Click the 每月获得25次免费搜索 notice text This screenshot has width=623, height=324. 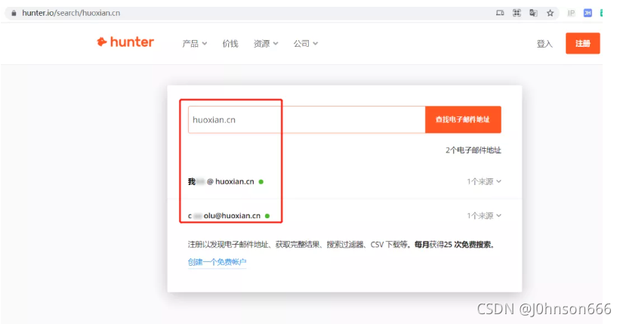coord(454,245)
